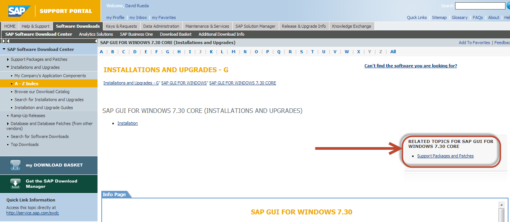This screenshot has height=222, width=510.
Task: Open Knowledge Exchange tab
Action: tap(352, 26)
